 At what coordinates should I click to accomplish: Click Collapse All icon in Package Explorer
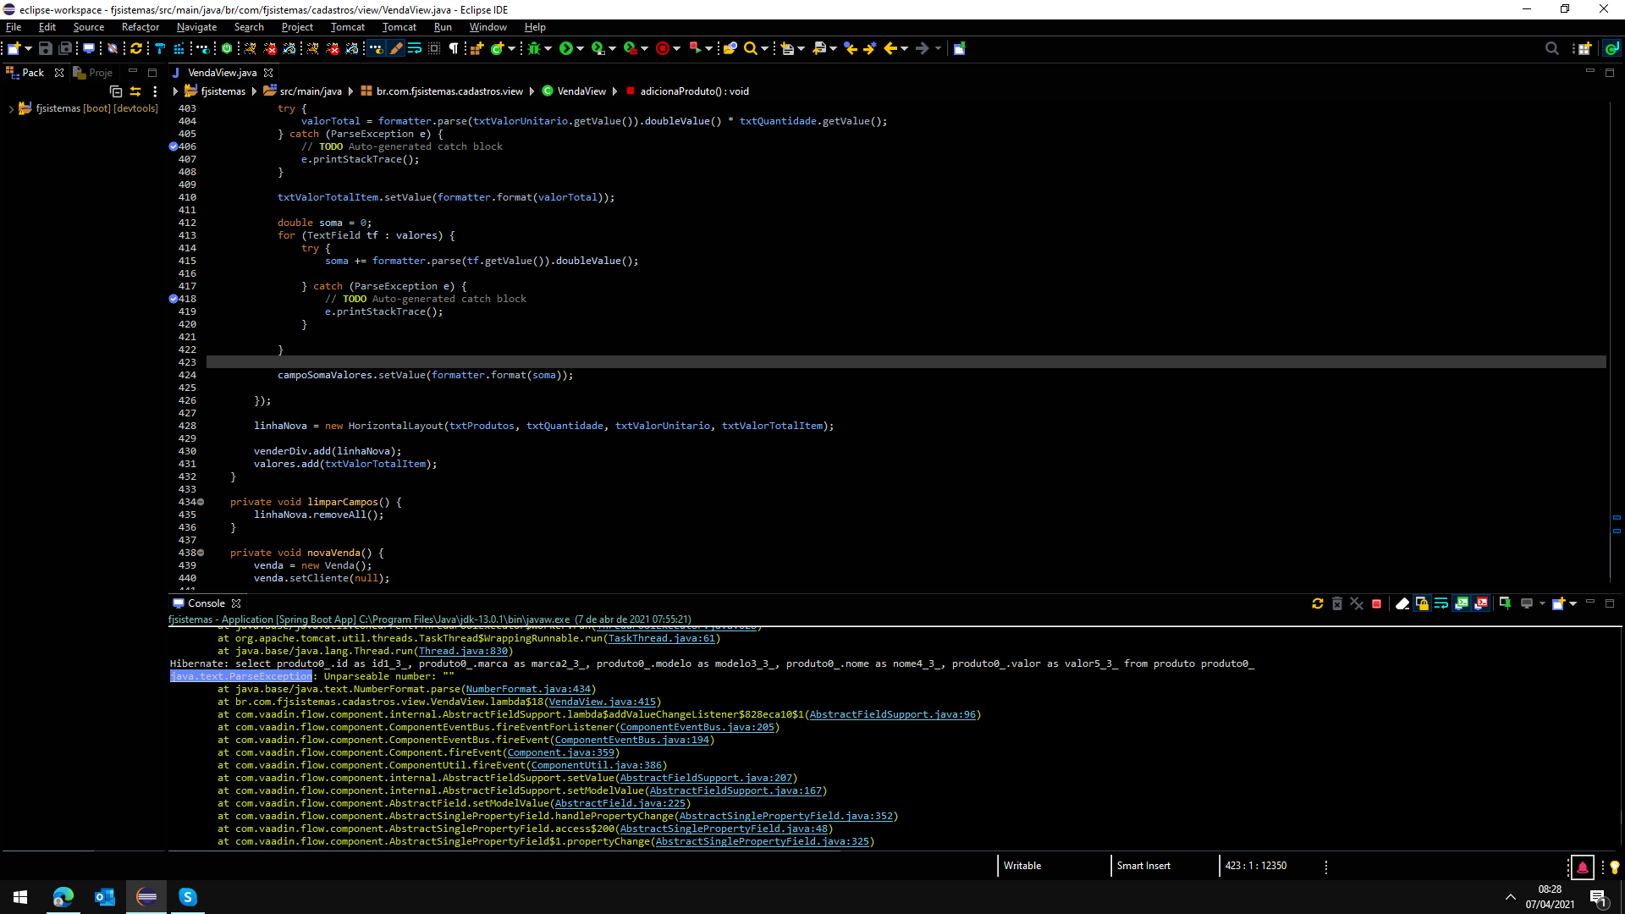tap(116, 91)
